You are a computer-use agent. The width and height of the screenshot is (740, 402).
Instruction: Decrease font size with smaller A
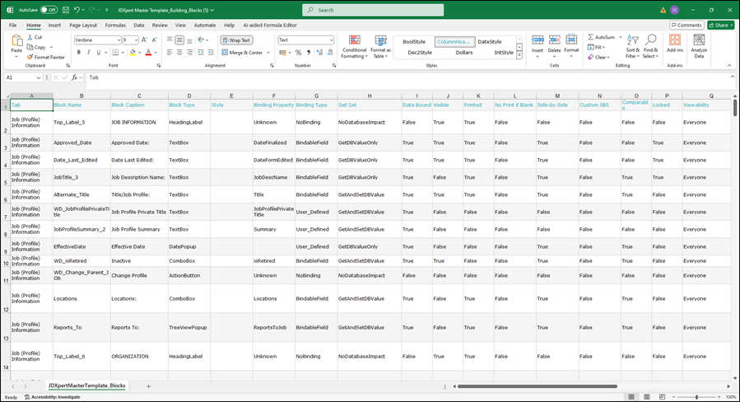(154, 40)
